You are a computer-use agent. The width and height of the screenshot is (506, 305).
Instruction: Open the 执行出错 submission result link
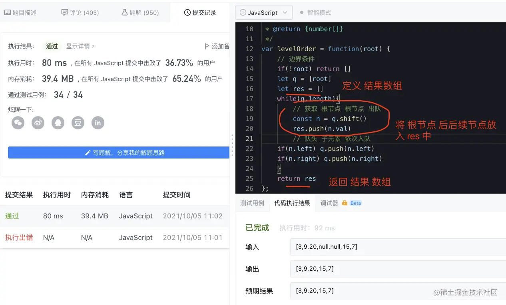(19, 238)
